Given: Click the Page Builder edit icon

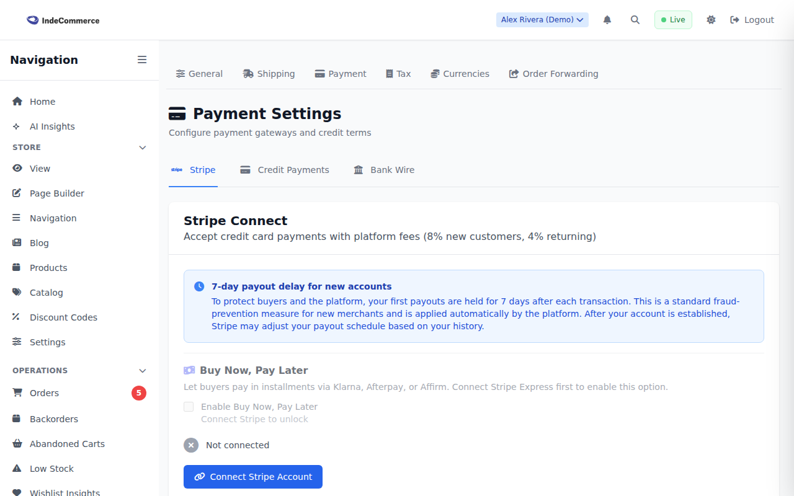Looking at the screenshot, I should tap(17, 193).
